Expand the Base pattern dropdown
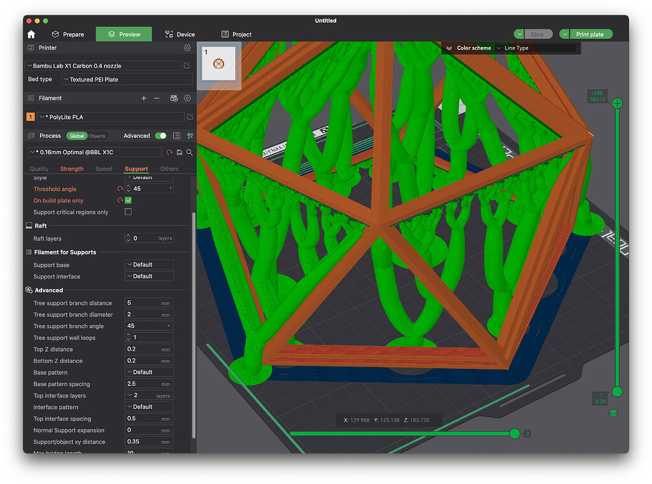Screen dimensions: 652x484 point(149,372)
